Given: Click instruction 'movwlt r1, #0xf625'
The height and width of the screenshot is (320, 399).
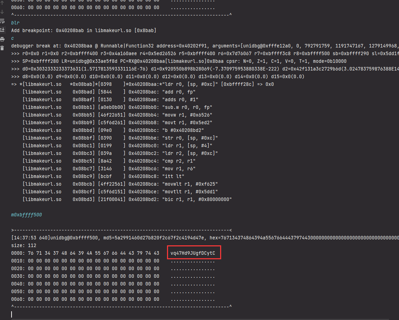Looking at the screenshot, I should point(190,184).
